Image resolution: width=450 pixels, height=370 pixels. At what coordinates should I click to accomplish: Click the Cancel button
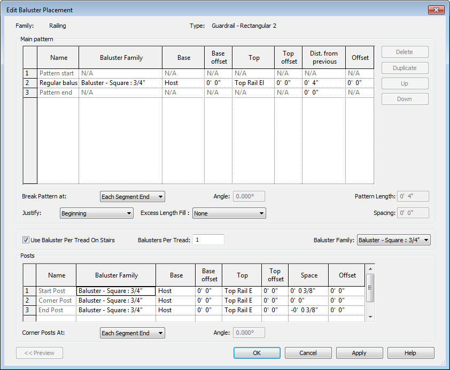point(308,353)
